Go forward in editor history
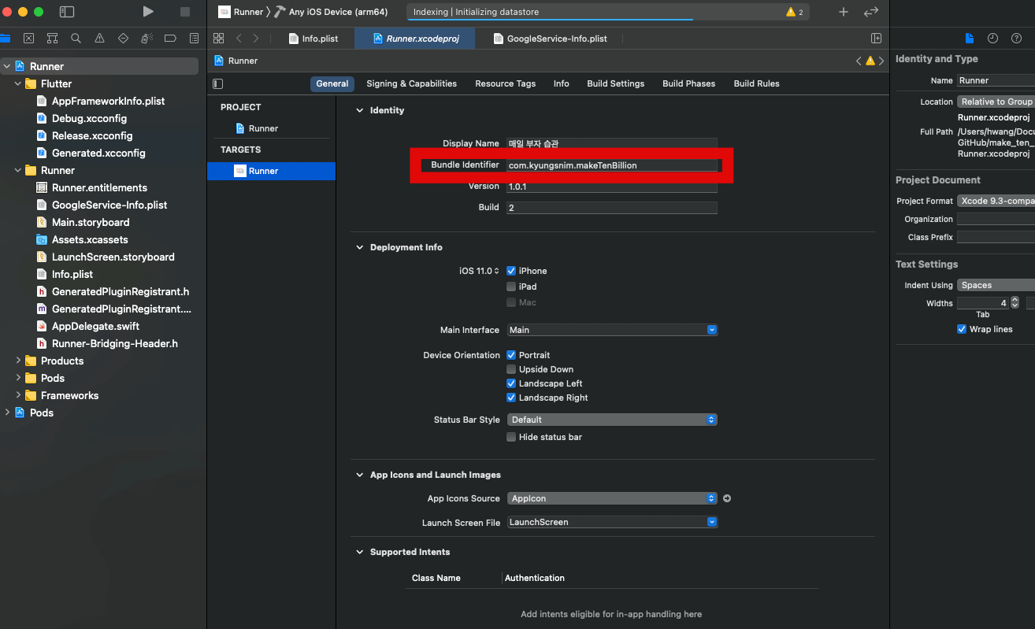1035x629 pixels. [256, 38]
